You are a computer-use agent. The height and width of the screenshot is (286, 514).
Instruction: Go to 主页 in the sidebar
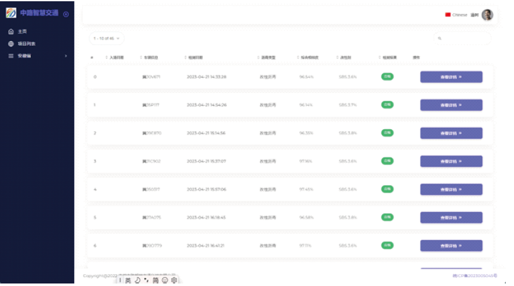click(23, 31)
